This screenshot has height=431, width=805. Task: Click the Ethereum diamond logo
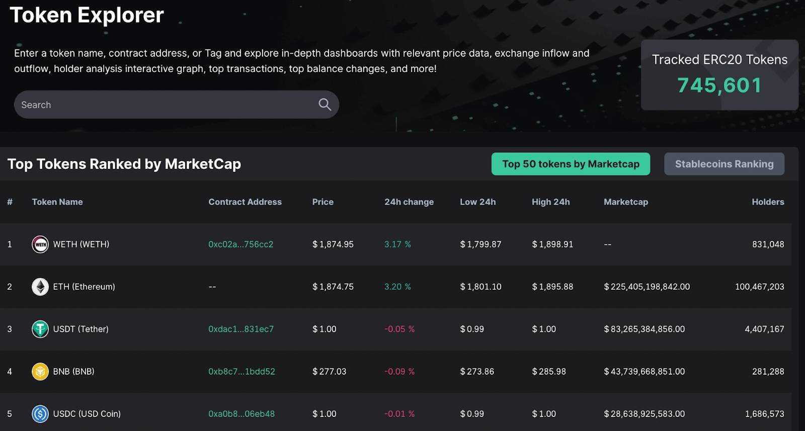[40, 287]
